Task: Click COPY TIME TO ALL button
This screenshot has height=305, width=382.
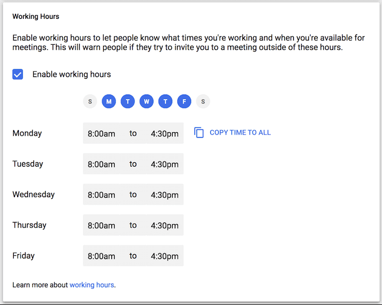Action: [x=240, y=133]
